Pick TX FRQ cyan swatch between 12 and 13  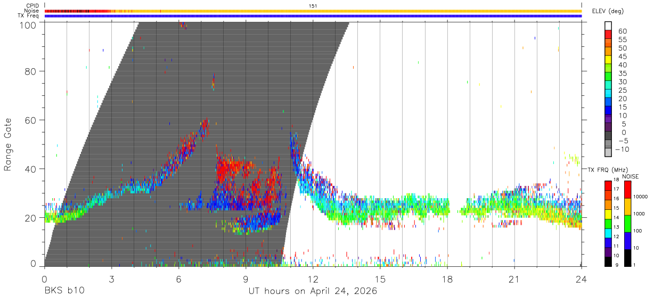[608, 233]
